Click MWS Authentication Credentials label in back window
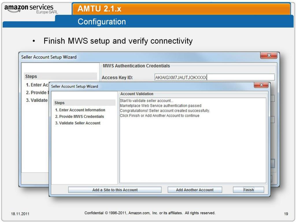The image size is (296, 222). [136, 66]
